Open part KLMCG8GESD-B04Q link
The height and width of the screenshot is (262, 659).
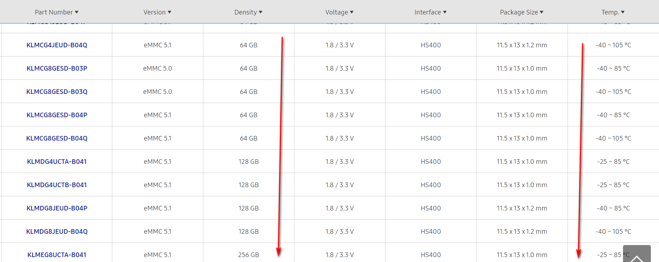click(x=57, y=138)
